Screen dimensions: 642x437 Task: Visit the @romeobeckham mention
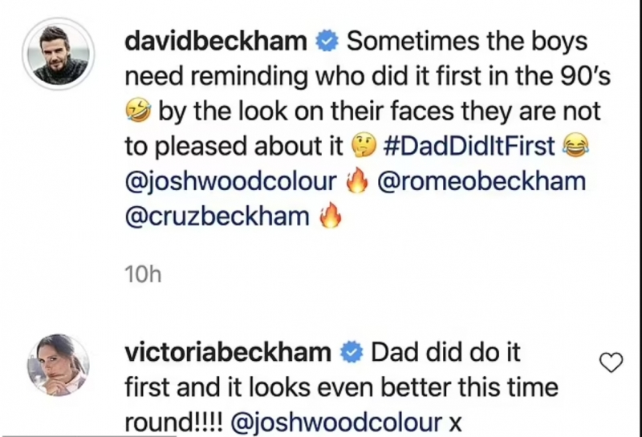pyautogui.click(x=481, y=182)
